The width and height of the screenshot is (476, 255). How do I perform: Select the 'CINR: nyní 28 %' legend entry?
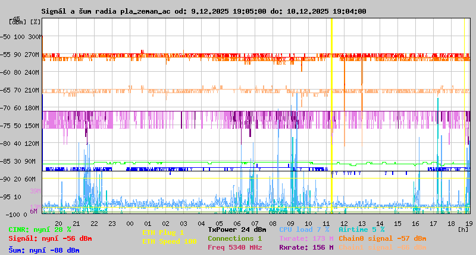pos(40,230)
